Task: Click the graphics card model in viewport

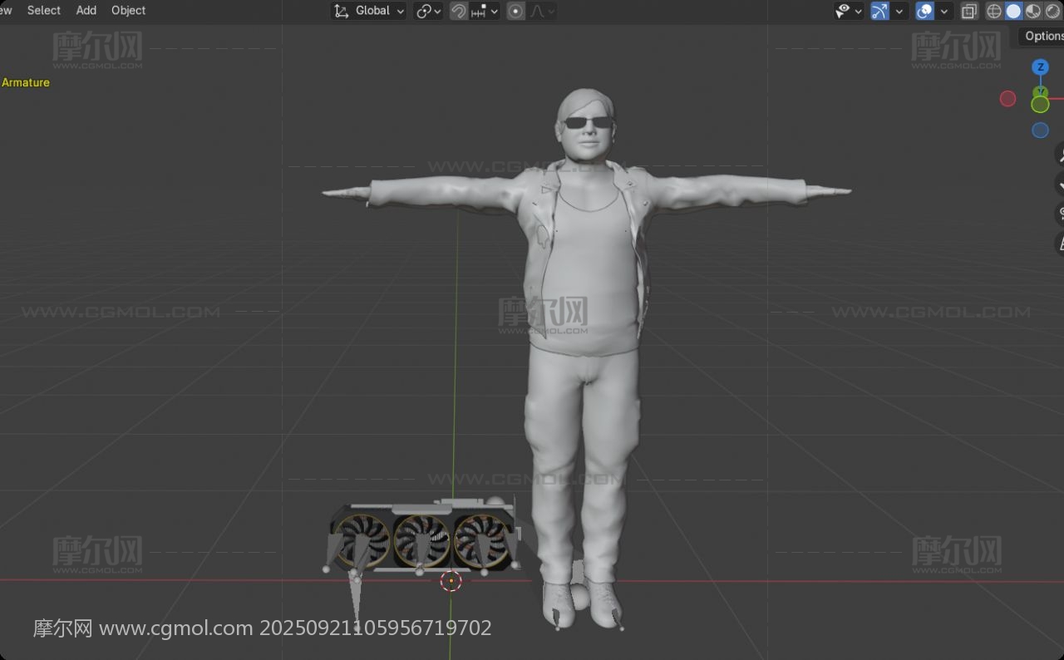Action: pos(424,536)
